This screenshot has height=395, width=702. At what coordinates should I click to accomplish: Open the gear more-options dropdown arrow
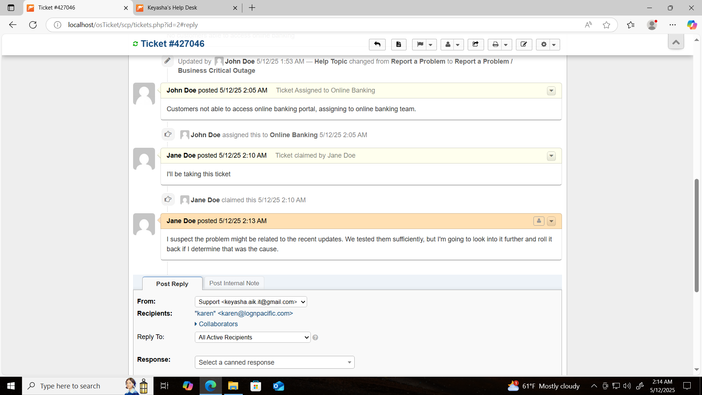pyautogui.click(x=554, y=45)
